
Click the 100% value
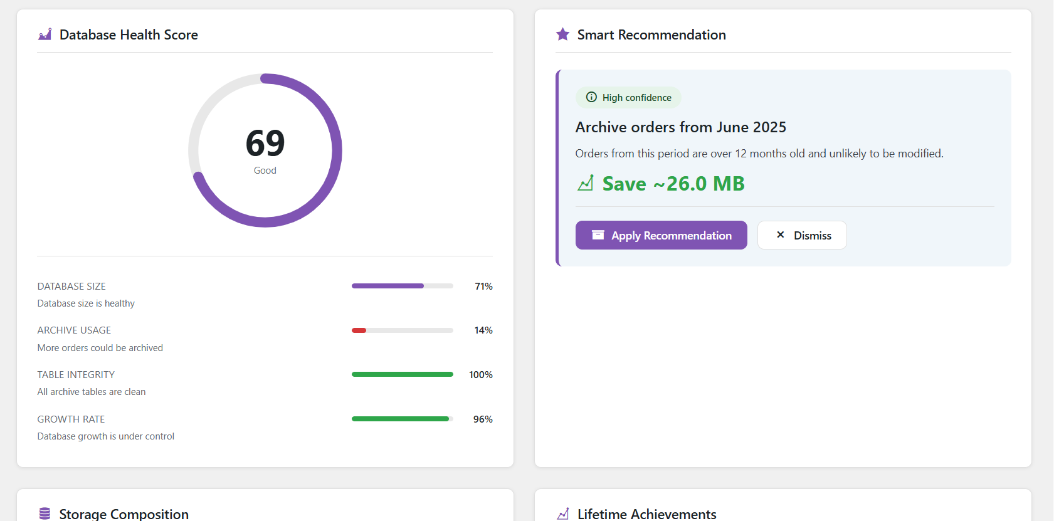tap(481, 375)
